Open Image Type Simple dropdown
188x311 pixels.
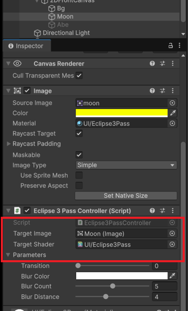[126, 165]
